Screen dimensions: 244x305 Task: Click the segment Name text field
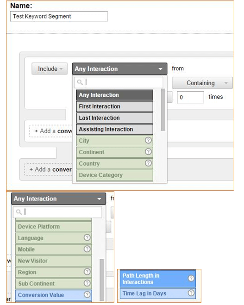point(59,16)
